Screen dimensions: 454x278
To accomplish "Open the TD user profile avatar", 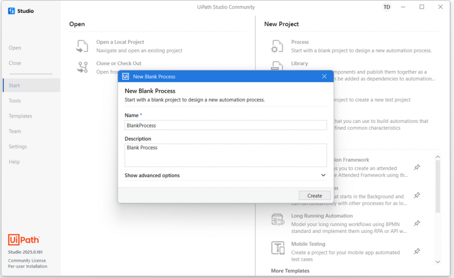I will coord(387,7).
